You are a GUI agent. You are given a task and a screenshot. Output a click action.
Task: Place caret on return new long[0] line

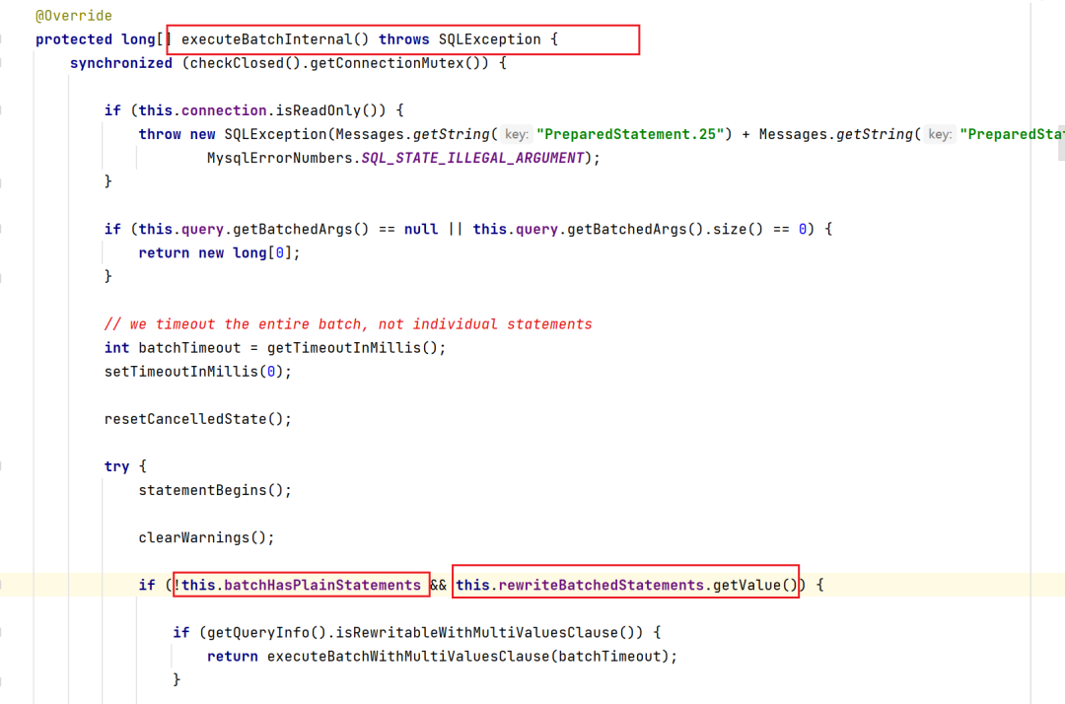click(x=219, y=253)
